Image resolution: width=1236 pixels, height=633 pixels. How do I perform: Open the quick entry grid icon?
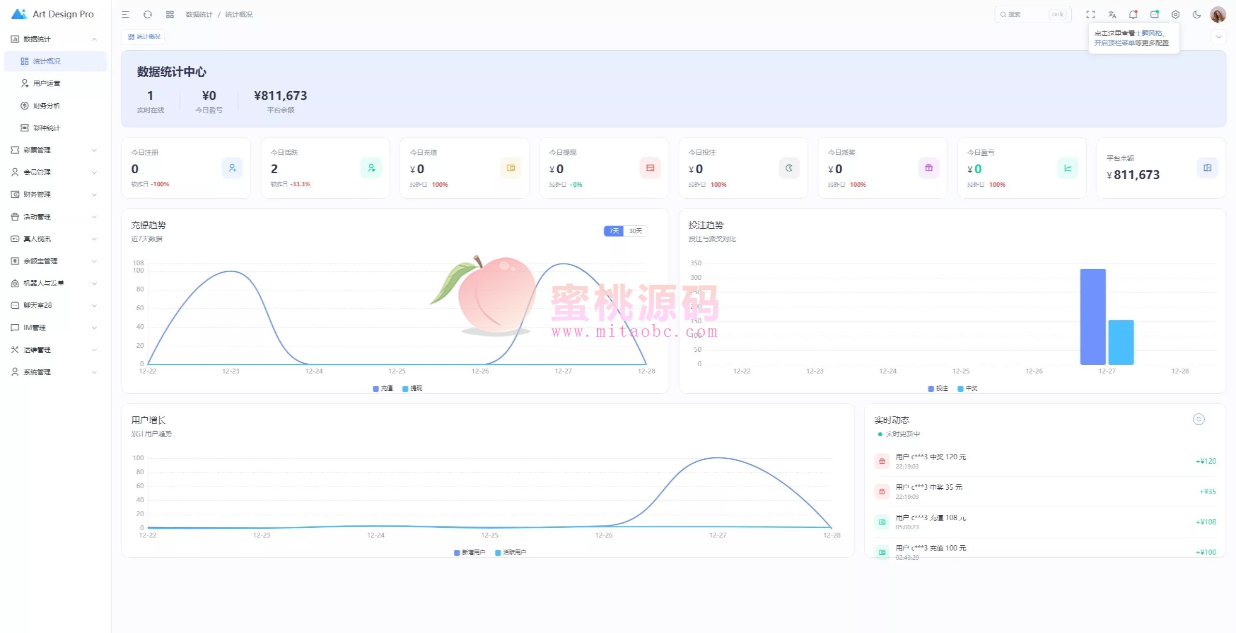(x=169, y=14)
